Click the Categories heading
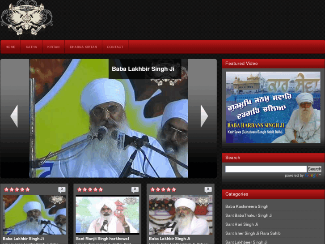Screen dimensions: 325x244 tap(236, 194)
